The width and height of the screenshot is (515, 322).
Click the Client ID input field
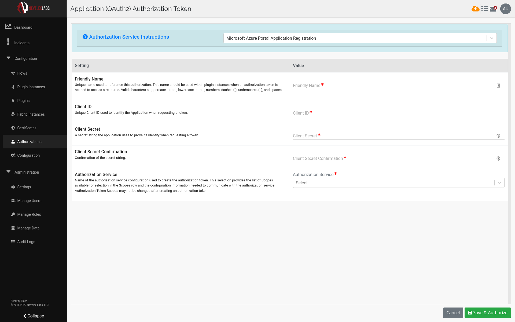pyautogui.click(x=398, y=113)
